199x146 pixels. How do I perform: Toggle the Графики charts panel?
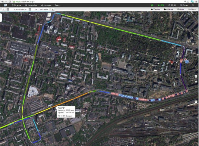155,9
